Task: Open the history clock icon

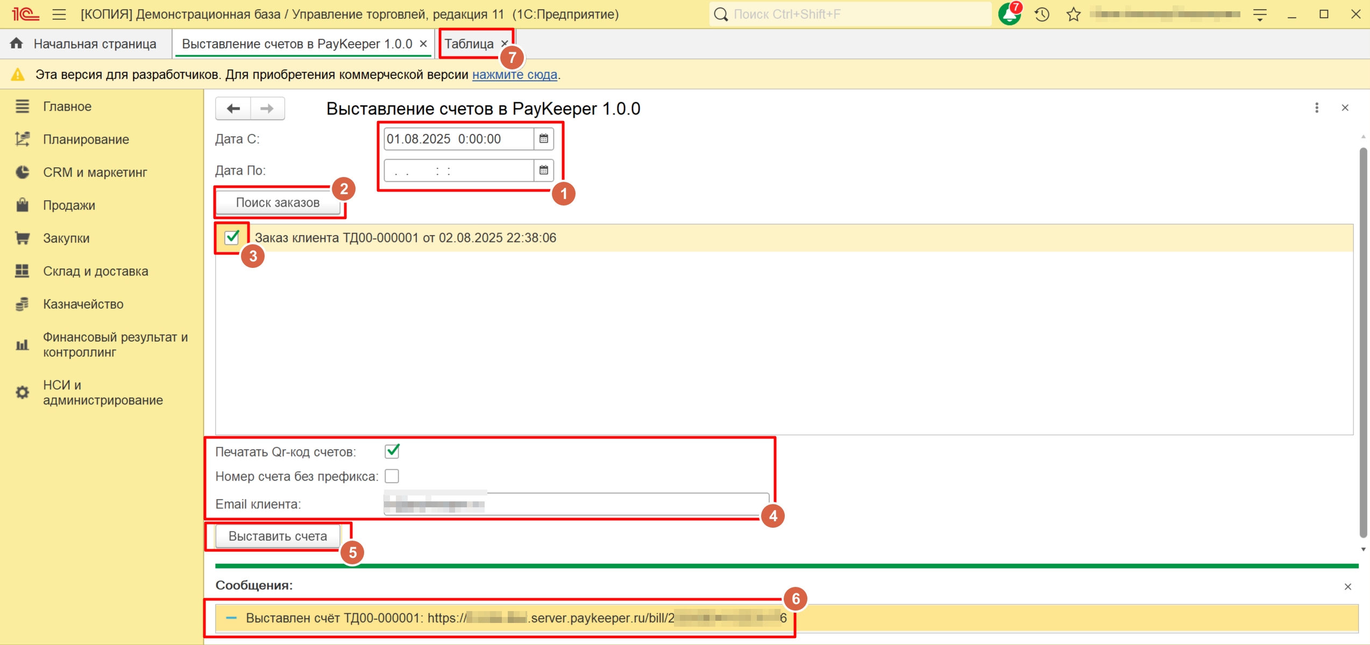Action: coord(1042,14)
